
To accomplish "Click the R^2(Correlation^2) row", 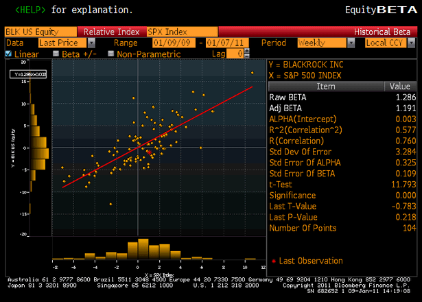I will coord(342,130).
